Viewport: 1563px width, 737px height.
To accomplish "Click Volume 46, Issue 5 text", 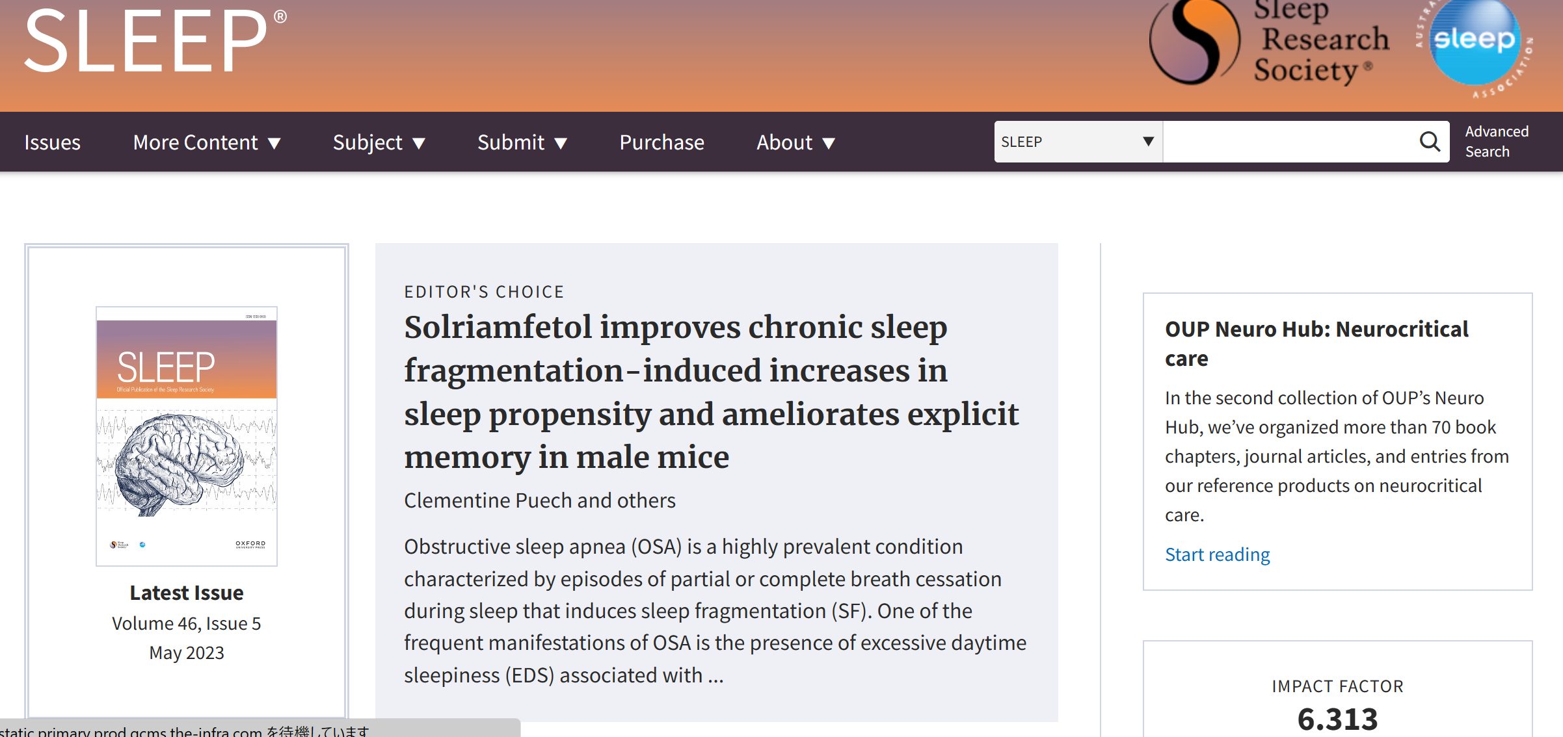I will click(187, 623).
